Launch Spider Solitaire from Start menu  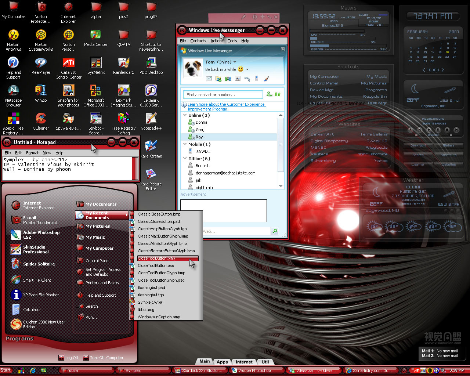pyautogui.click(x=33, y=264)
